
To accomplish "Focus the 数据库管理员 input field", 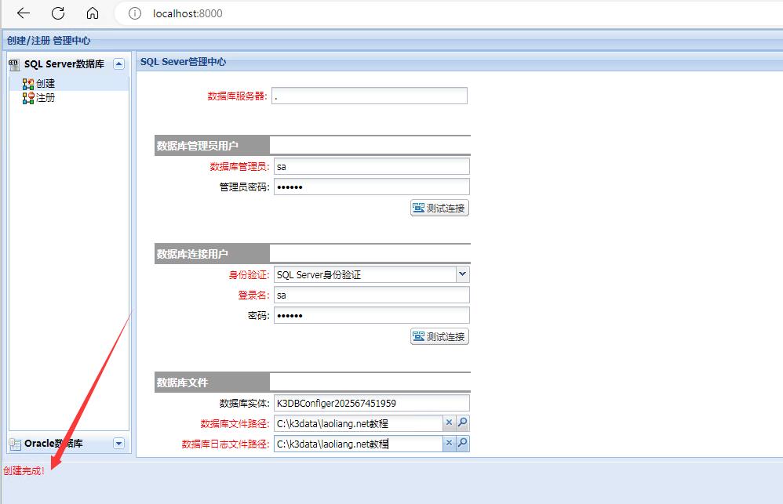I will [x=372, y=167].
